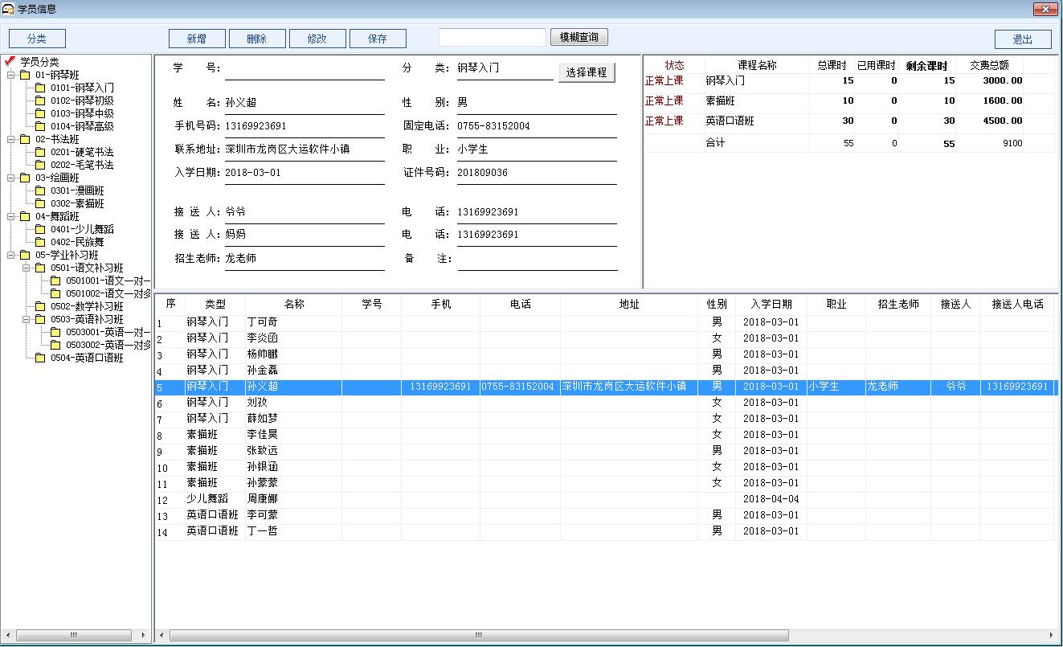This screenshot has width=1063, height=647.
Task: Click the 0504-英语口语班 folder icon
Action: pos(42,357)
